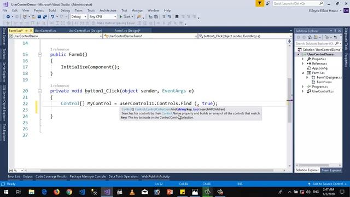
Task: Expand the Properties node in Solution Explorer
Action: pos(302,59)
